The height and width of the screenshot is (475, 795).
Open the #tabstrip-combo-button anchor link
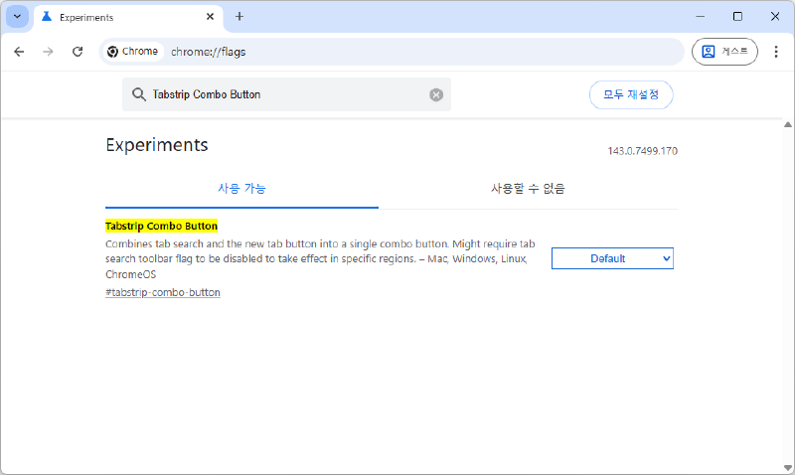click(162, 293)
